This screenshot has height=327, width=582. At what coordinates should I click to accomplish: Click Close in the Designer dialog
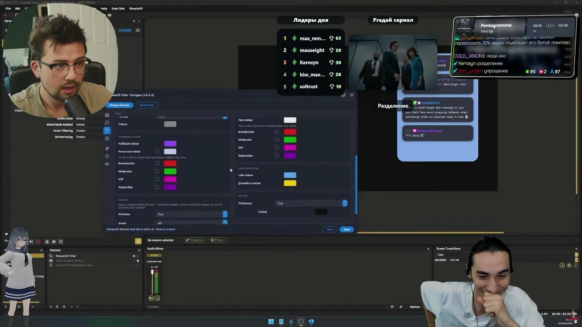pos(330,229)
